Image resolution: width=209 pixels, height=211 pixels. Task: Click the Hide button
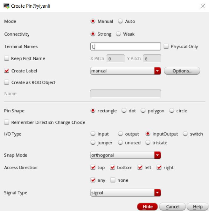pos(148,207)
